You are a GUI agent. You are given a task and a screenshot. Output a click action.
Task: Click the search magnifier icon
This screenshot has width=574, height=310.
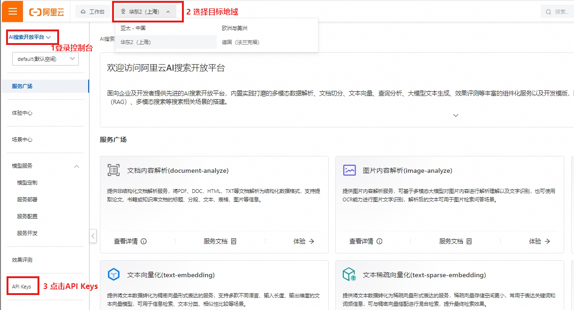click(x=549, y=12)
